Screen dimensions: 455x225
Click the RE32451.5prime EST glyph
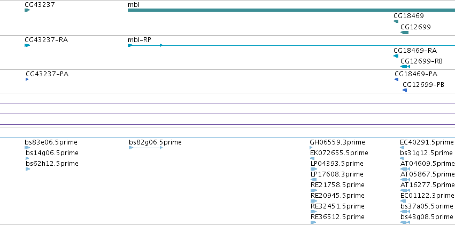pyautogui.click(x=313, y=212)
